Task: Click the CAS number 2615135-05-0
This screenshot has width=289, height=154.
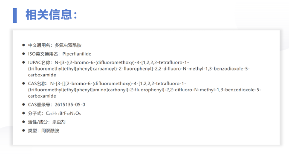Action: [70, 105]
